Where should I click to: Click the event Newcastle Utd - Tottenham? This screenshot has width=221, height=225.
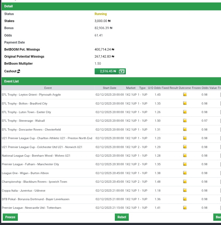[x=32, y=208]
